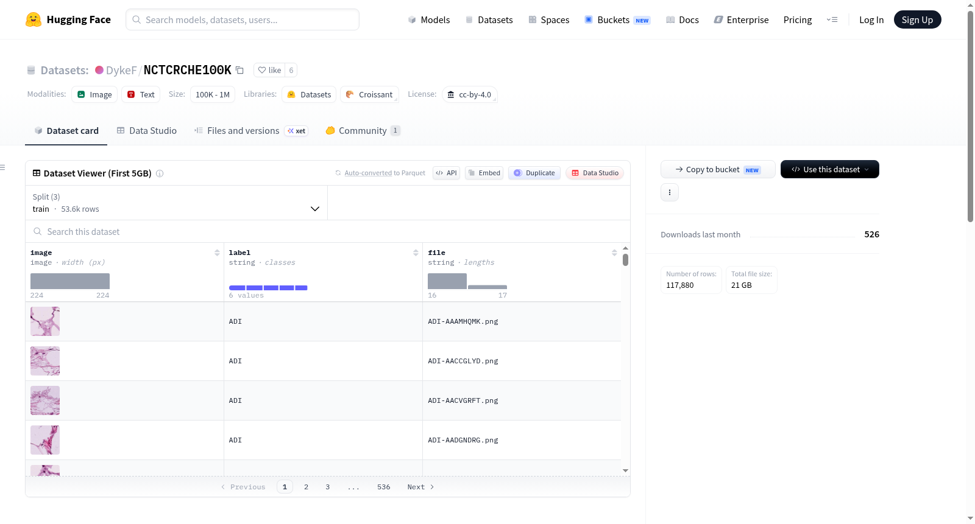Click Log In
Image resolution: width=975 pixels, height=524 pixels.
(871, 19)
